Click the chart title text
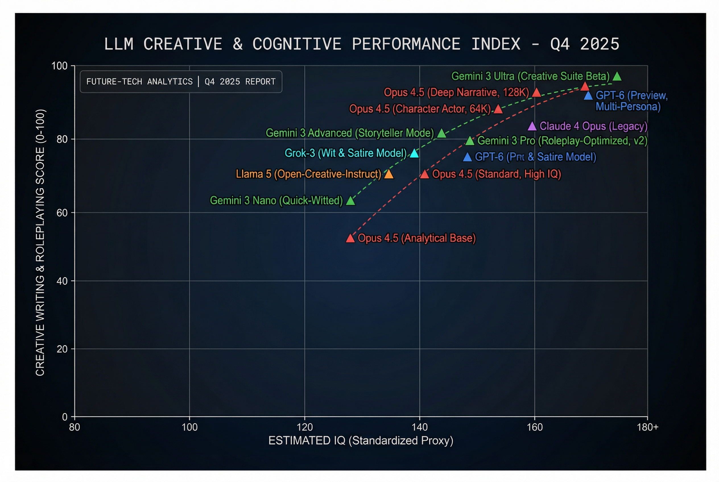This screenshot has height=482, width=719. (x=361, y=44)
